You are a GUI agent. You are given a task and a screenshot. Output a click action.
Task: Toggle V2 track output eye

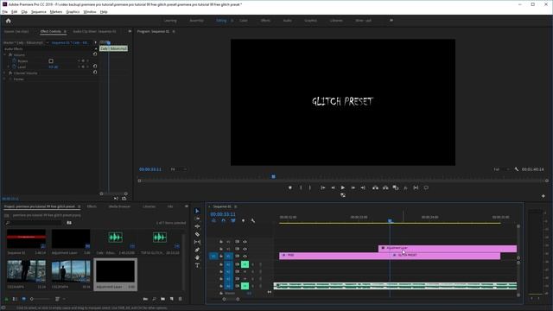click(245, 249)
